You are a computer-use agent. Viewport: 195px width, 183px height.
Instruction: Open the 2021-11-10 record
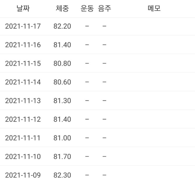click(x=98, y=156)
